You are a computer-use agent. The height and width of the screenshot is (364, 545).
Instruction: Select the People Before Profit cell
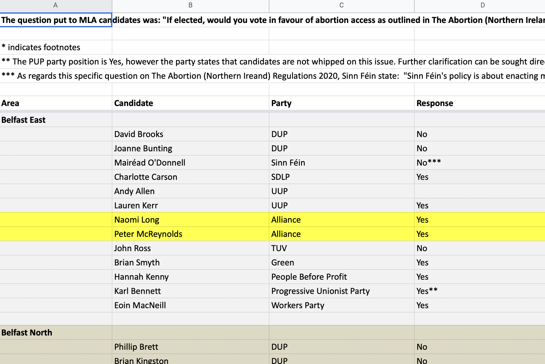(x=341, y=277)
